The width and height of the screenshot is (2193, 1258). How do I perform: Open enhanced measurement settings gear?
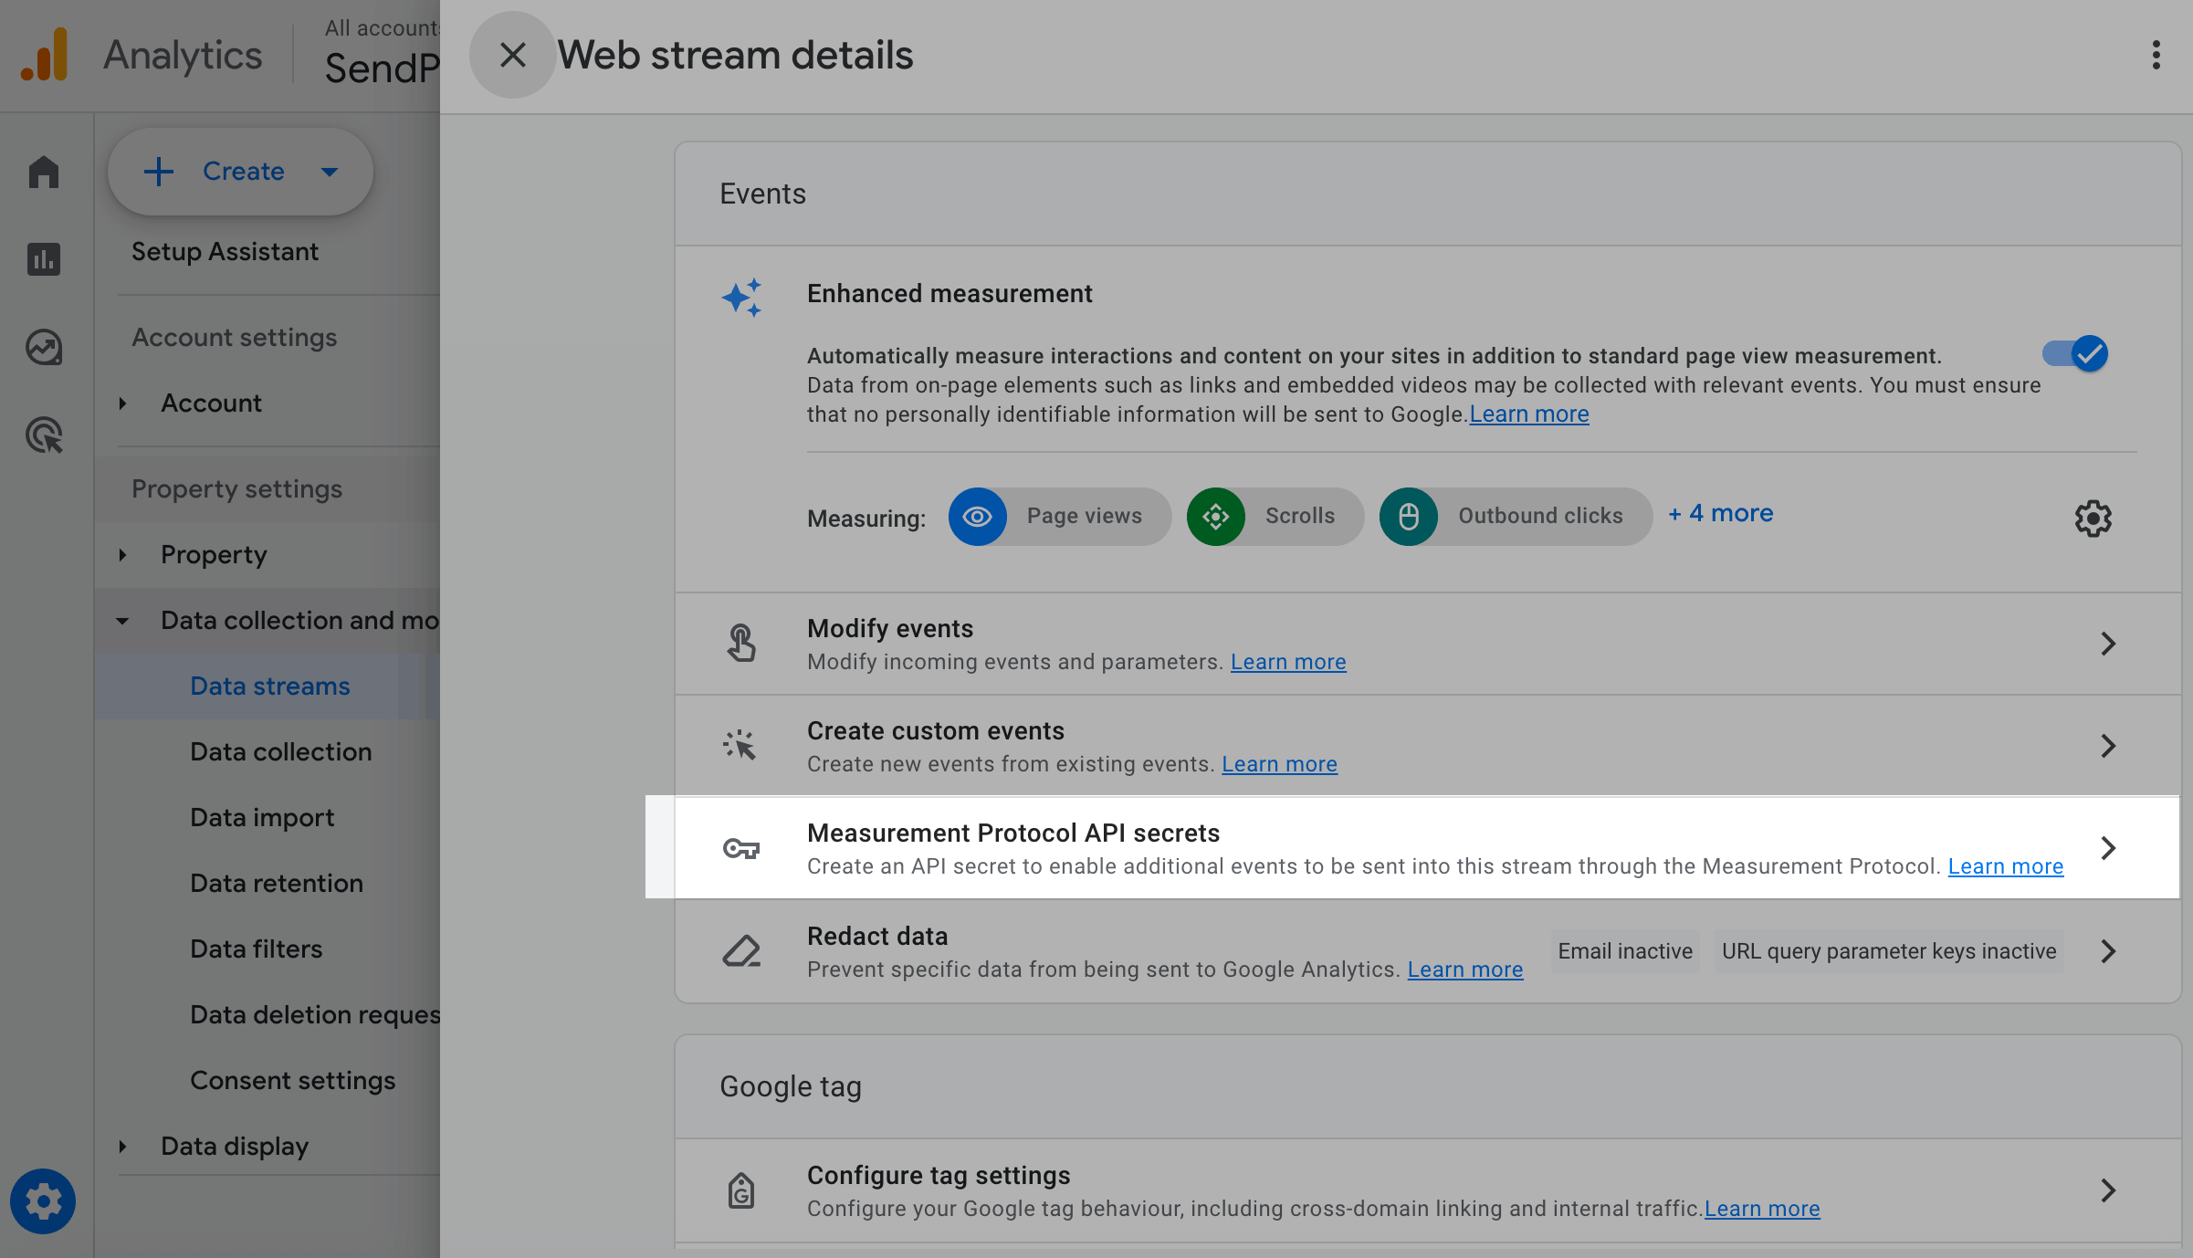pos(2093,519)
